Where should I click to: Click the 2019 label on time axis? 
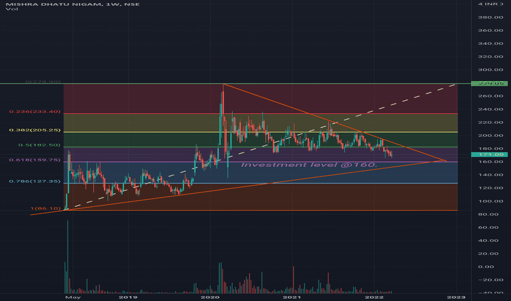pyautogui.click(x=128, y=297)
